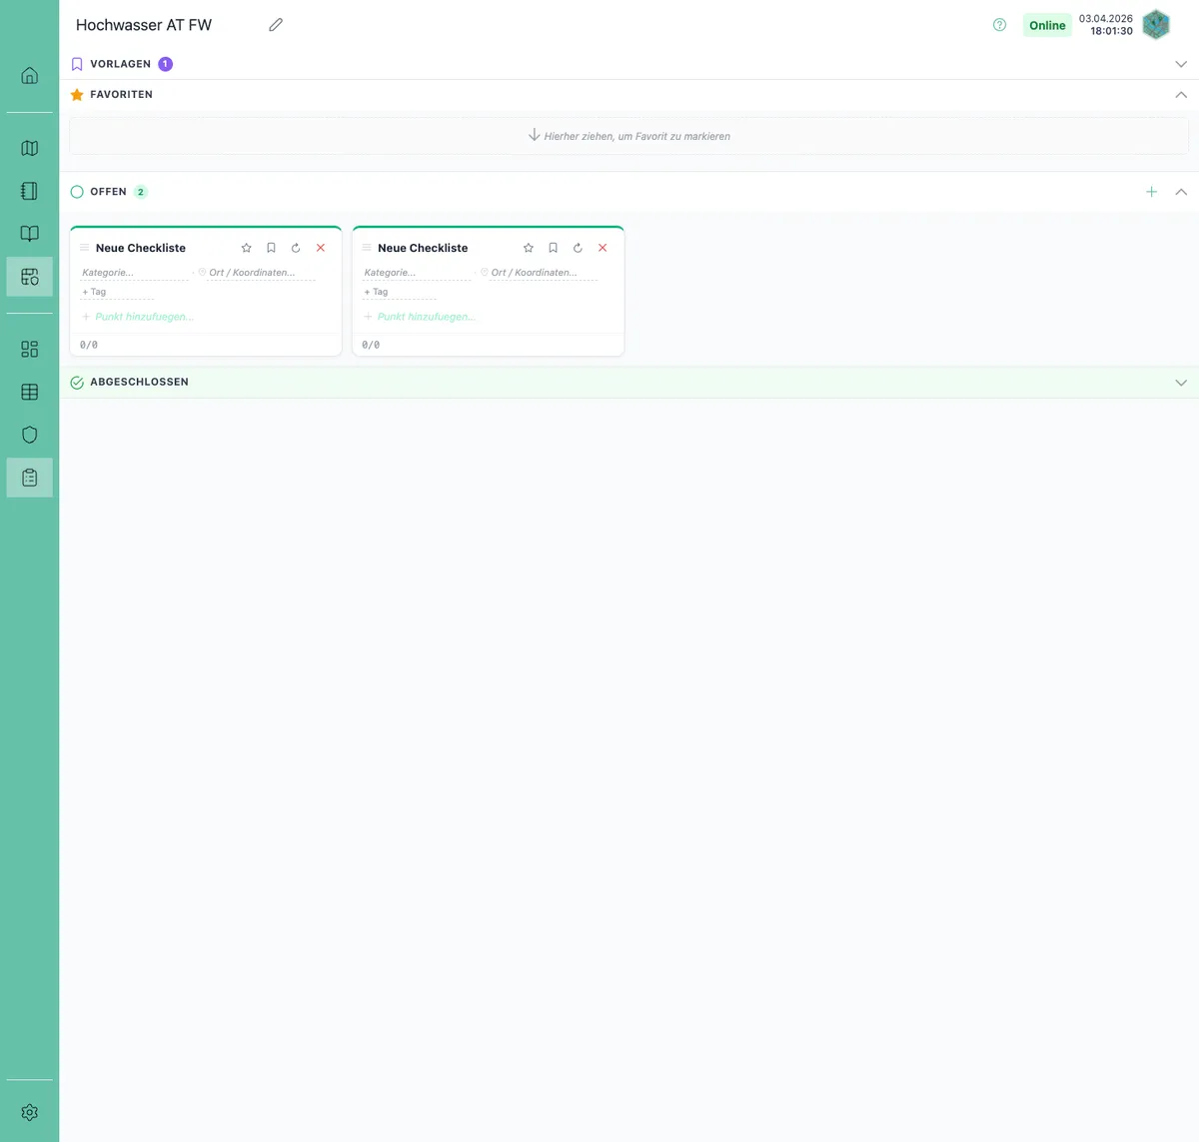
Task: Delete the first Neue Checkliste with red X
Action: click(321, 248)
